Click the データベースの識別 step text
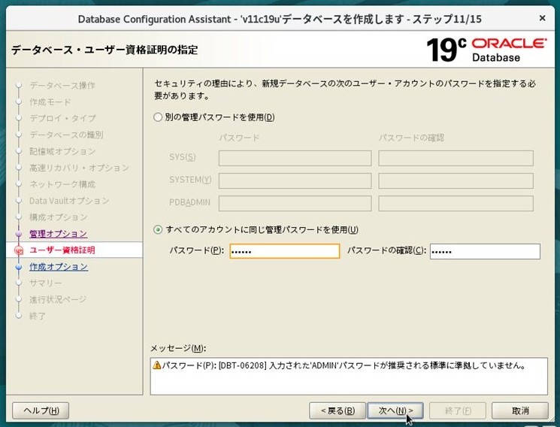Image resolution: width=560 pixels, height=427 pixels. (x=66, y=135)
